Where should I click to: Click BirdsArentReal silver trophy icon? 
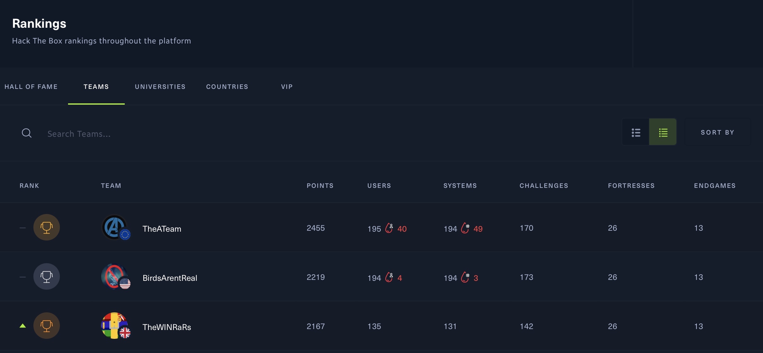(47, 277)
